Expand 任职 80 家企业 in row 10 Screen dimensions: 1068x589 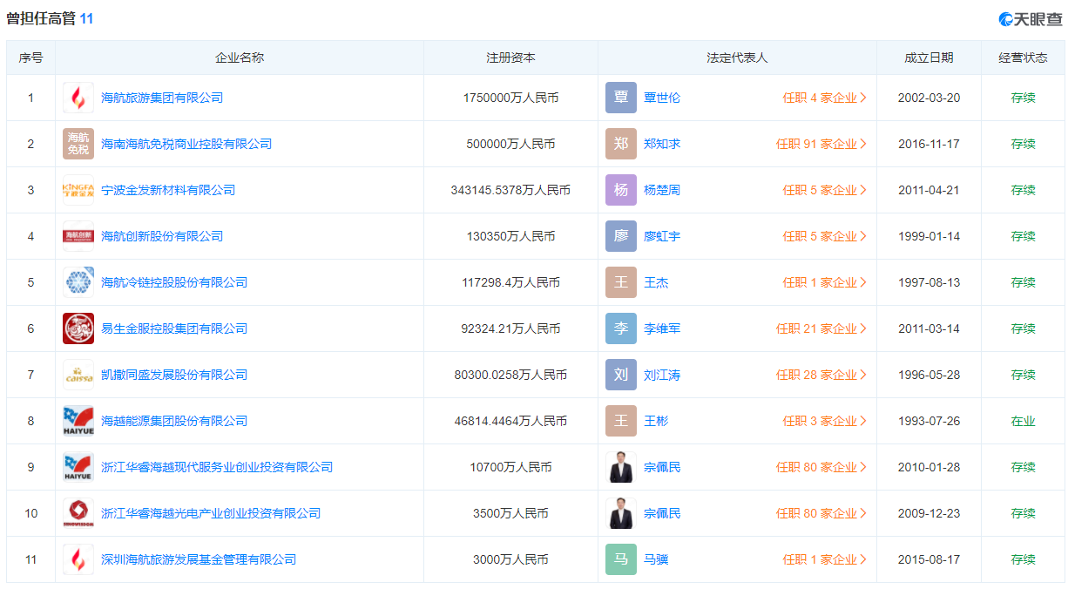tap(821, 513)
